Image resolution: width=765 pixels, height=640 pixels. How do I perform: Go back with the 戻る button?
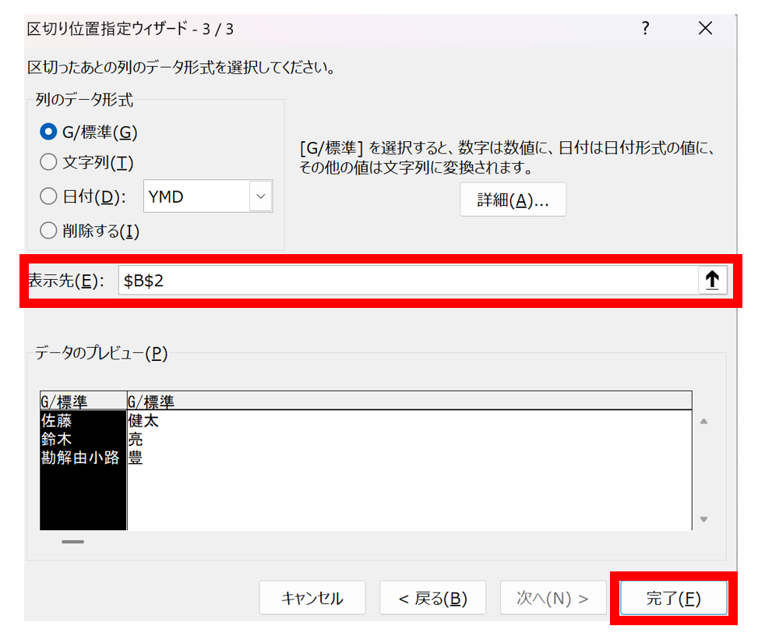click(x=432, y=598)
